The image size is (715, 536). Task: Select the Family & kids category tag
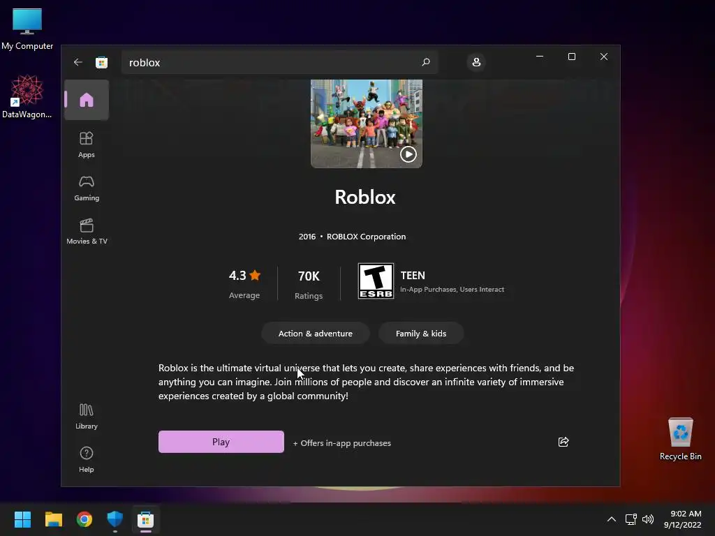(x=421, y=333)
